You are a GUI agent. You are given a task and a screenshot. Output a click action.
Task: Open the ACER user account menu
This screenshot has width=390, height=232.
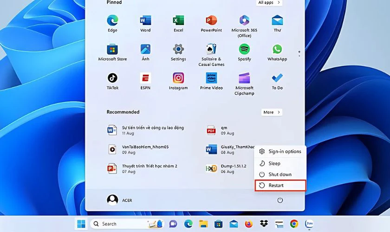point(120,200)
